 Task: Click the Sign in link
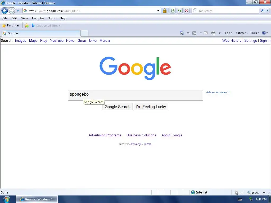click(265, 40)
